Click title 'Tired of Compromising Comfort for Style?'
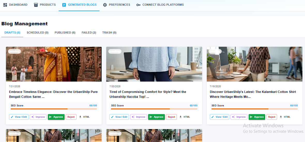This screenshot has width=305, height=142. coord(148,94)
